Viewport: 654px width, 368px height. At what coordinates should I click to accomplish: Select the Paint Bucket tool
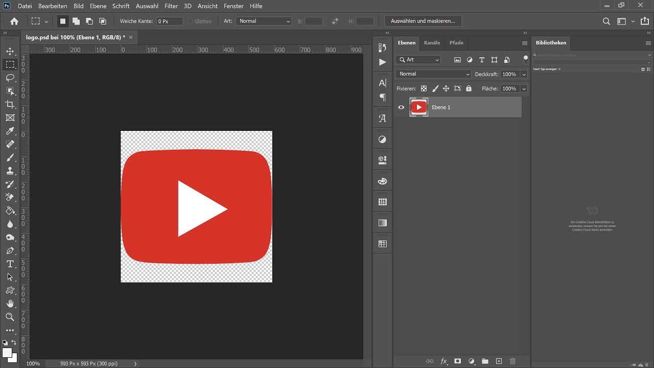click(10, 211)
